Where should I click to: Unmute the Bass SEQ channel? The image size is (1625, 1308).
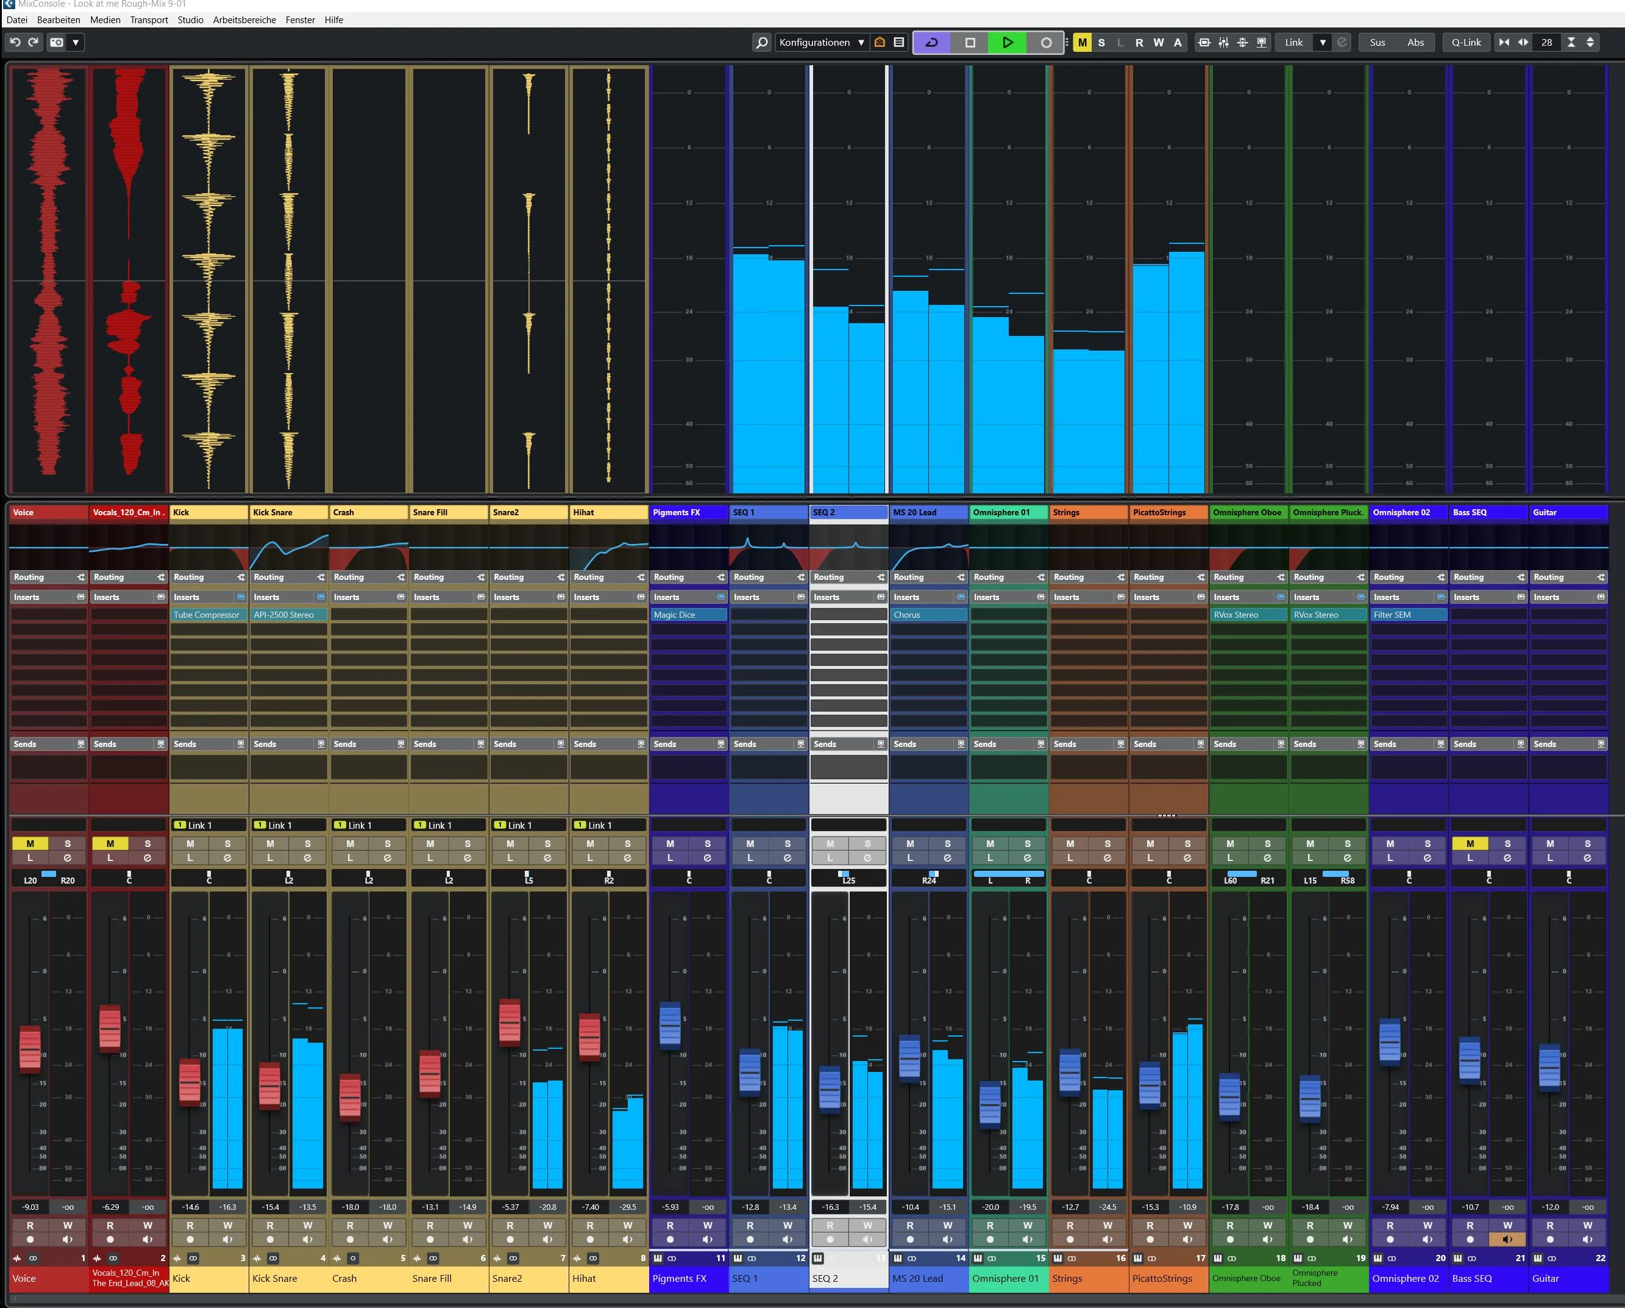[x=1470, y=843]
